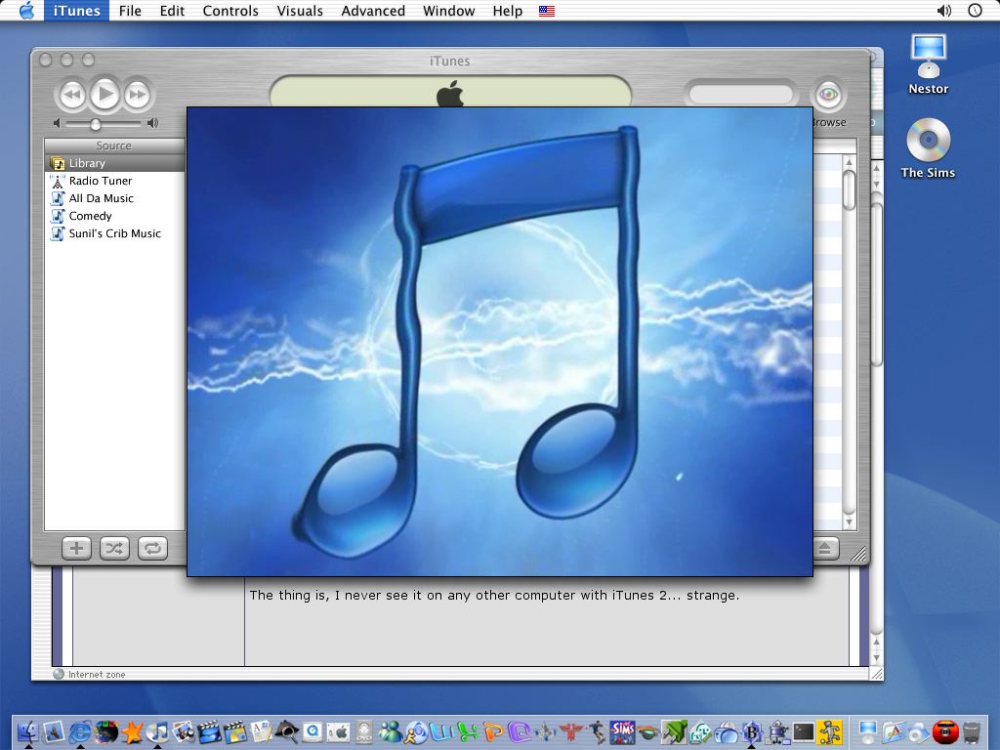Screen dimensions: 1000x750
Task: Open the Apple menu
Action: tap(26, 11)
